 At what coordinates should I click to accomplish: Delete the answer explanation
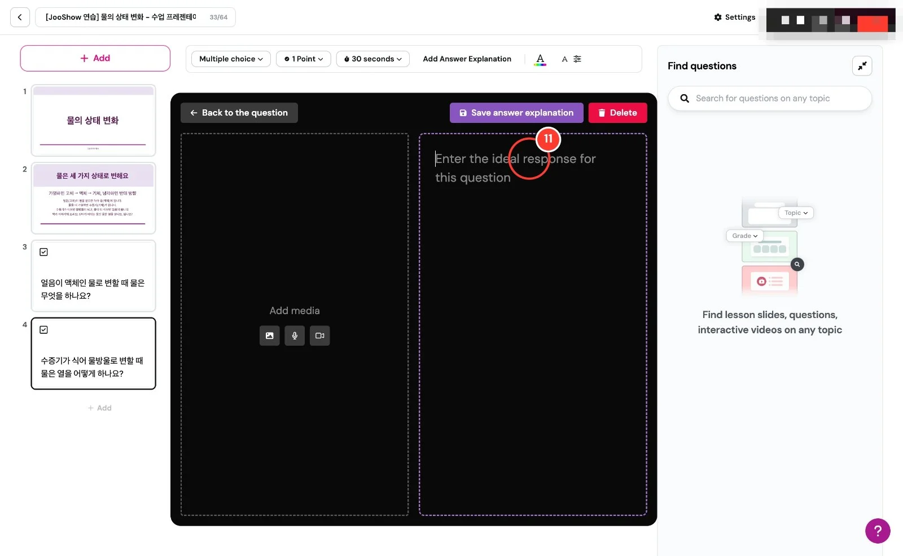(617, 113)
